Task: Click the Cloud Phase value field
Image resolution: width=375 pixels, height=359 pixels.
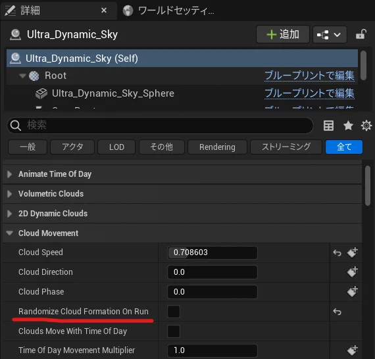Action: [213, 291]
